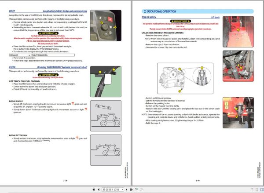Click the CHECK section heading
264x193 pixels.
pos(12,67)
